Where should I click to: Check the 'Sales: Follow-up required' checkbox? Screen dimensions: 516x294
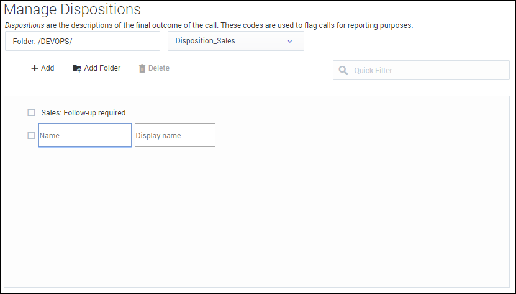click(x=31, y=113)
